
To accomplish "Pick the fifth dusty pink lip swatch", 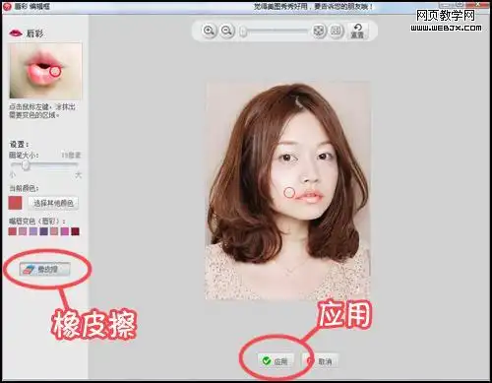I will pos(54,231).
